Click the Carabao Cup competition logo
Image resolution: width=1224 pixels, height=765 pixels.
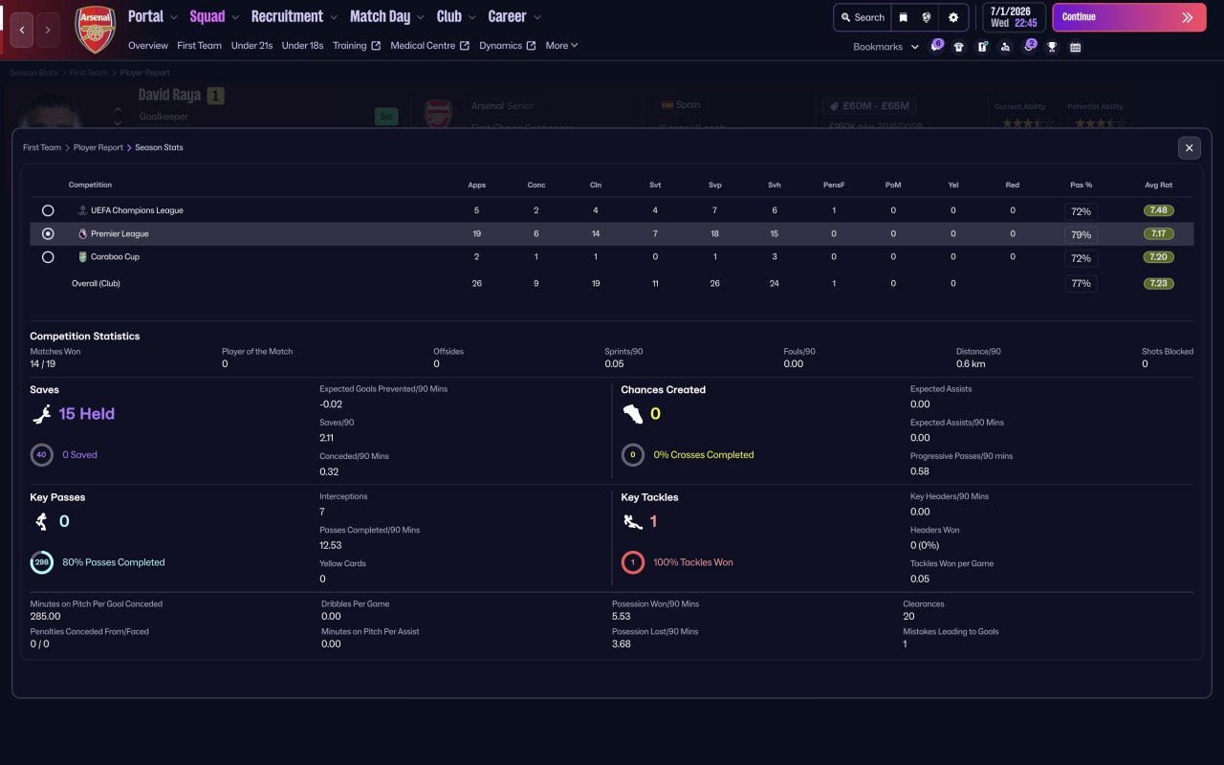83,256
